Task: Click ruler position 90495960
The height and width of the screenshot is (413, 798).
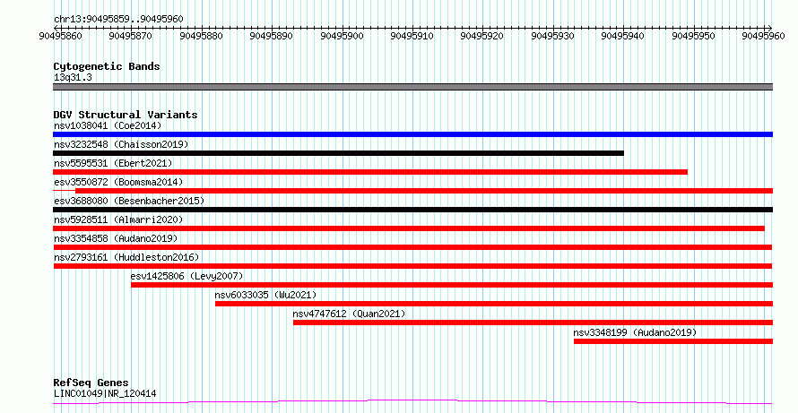Action: pos(763,36)
